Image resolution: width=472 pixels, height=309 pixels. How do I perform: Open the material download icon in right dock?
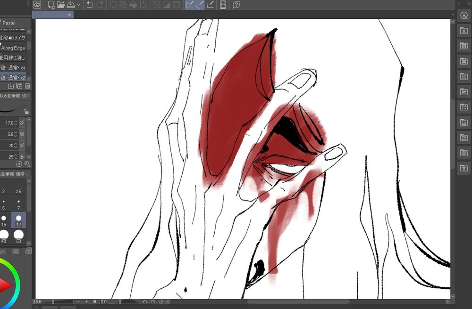464,31
